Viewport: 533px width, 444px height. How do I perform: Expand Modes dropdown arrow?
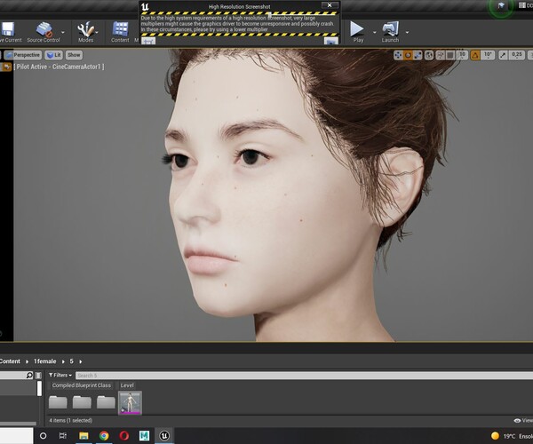[97, 32]
